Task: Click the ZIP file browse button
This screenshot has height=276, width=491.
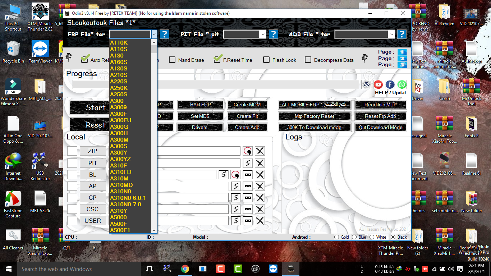Action: (93, 151)
